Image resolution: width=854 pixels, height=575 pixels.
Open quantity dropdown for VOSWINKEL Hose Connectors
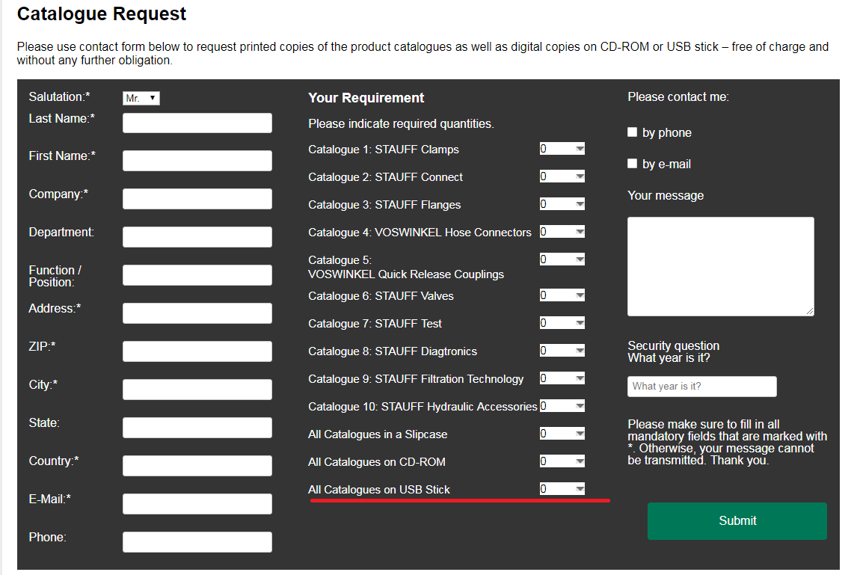[562, 232]
